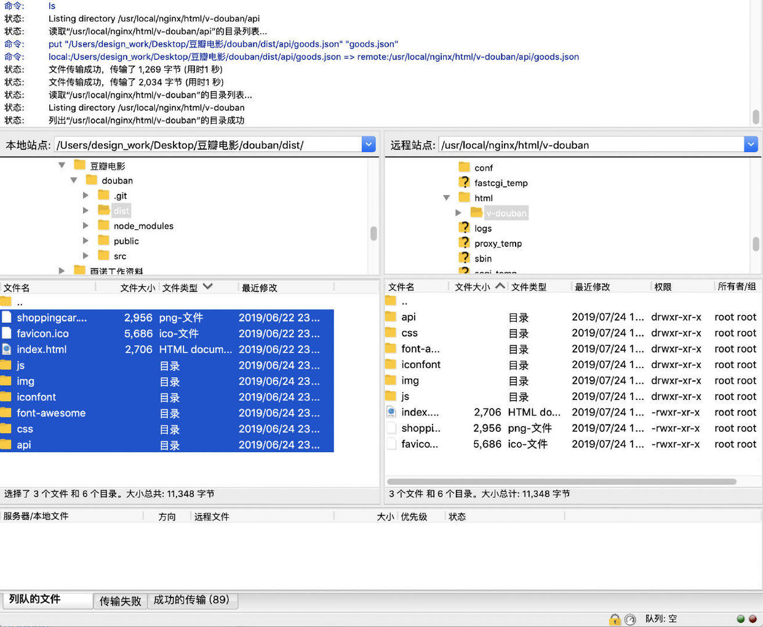Image resolution: width=763 pixels, height=627 pixels.
Task: Select remote shoppi.. png file row
Action: tap(572, 428)
